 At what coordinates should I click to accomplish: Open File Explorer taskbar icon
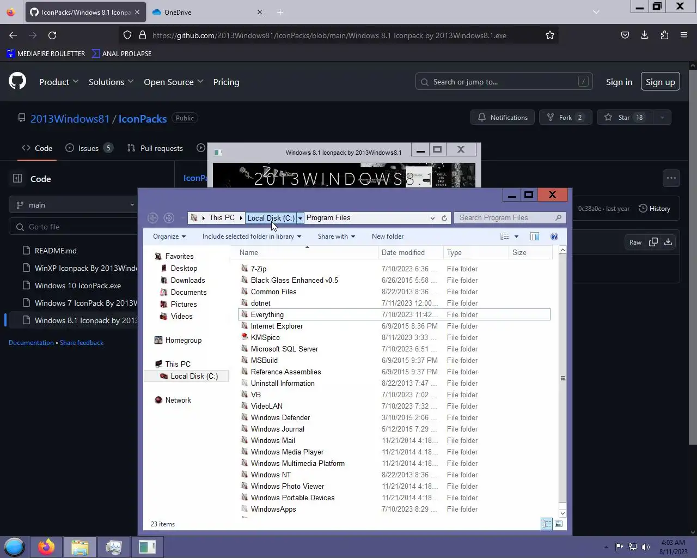pos(80,547)
